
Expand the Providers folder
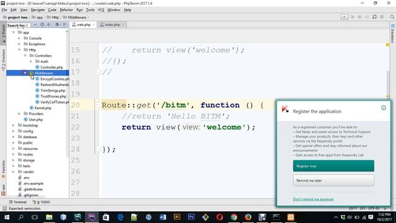tap(19, 114)
